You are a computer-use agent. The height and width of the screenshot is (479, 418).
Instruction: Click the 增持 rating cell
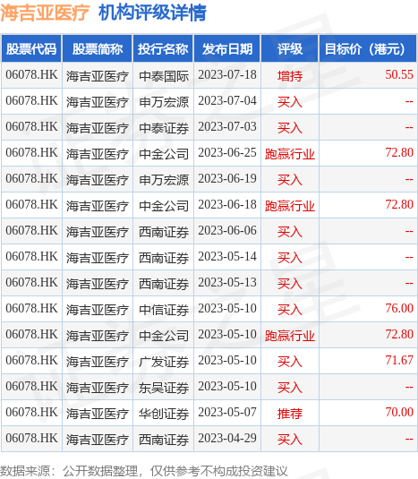pos(290,76)
